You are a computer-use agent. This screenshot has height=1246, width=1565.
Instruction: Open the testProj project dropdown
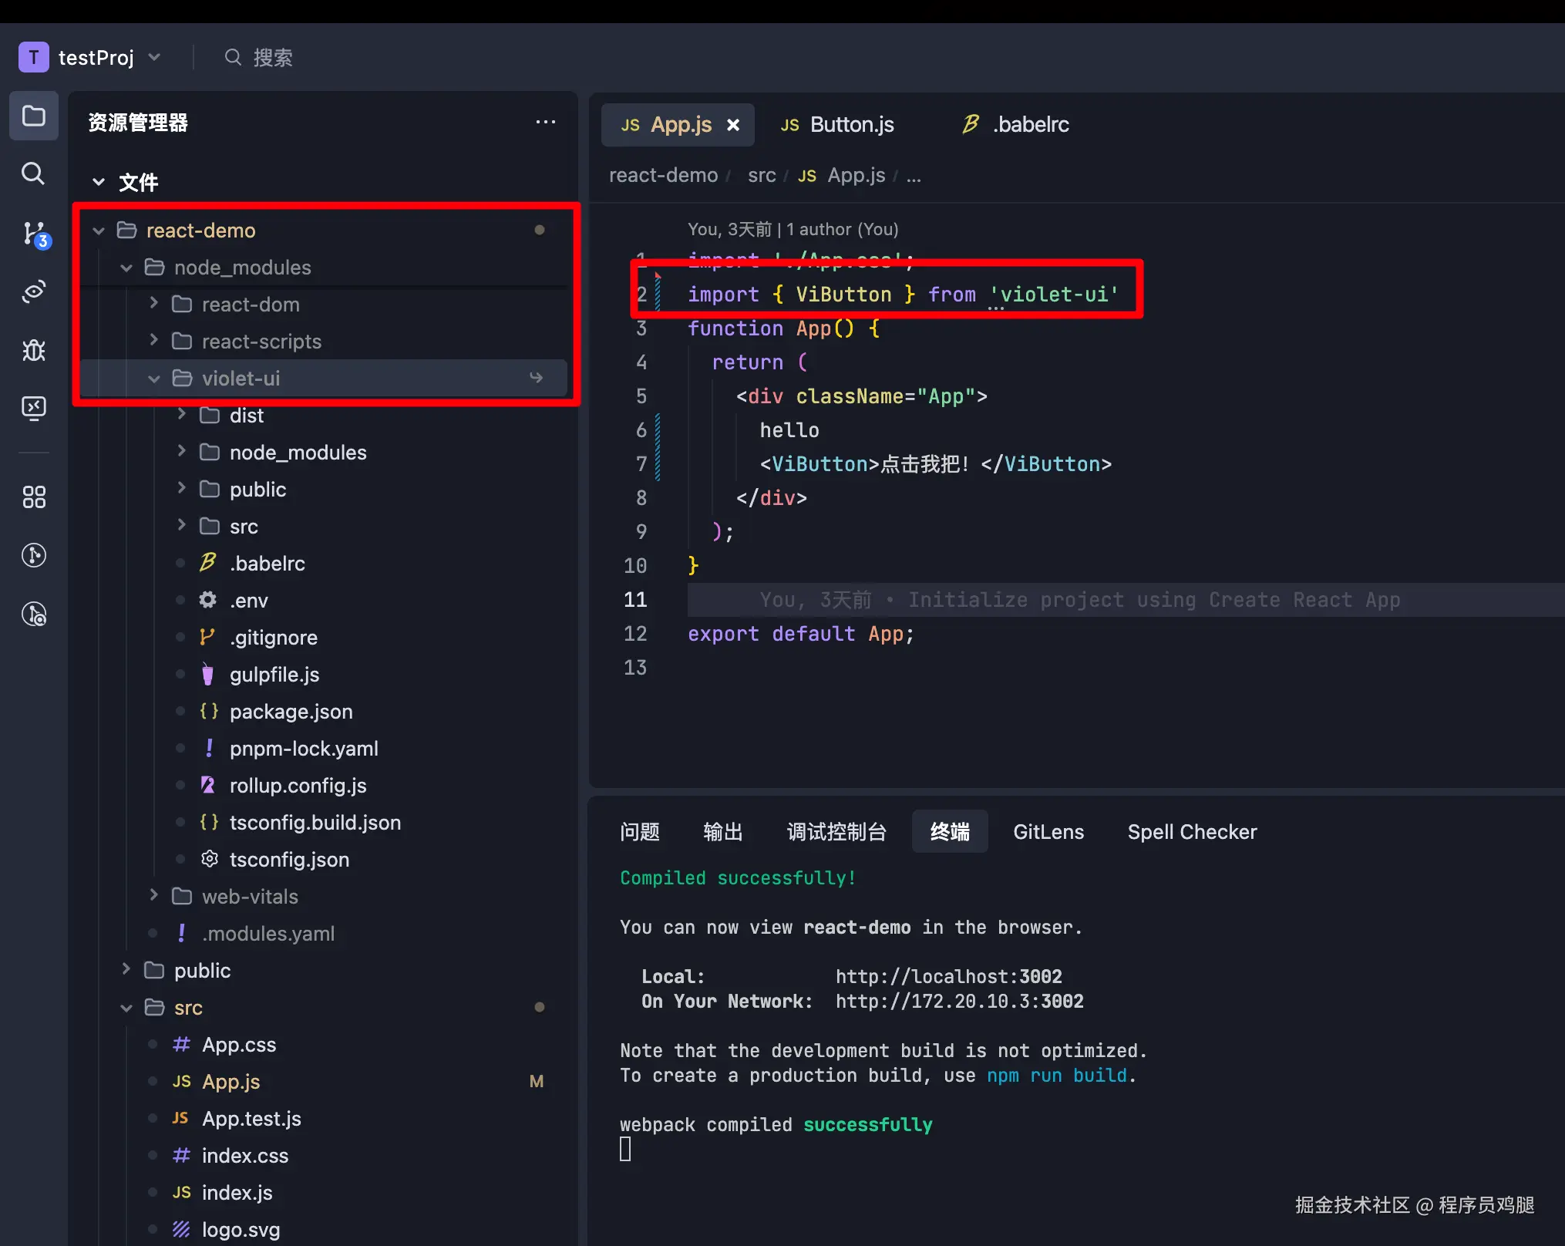[154, 57]
